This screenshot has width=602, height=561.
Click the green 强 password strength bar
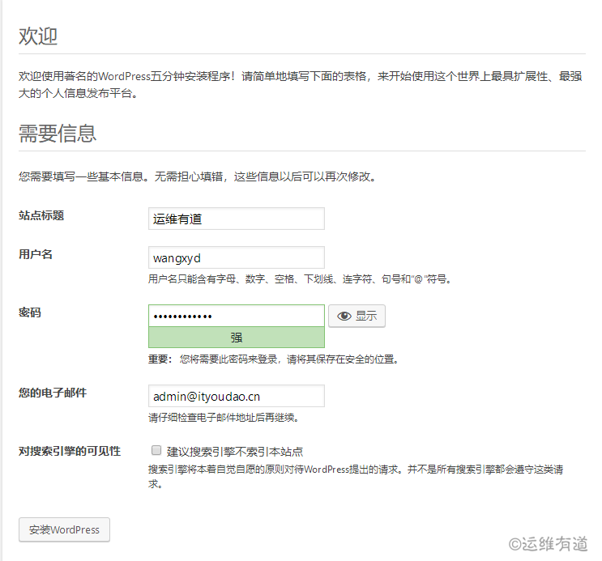[x=236, y=338]
